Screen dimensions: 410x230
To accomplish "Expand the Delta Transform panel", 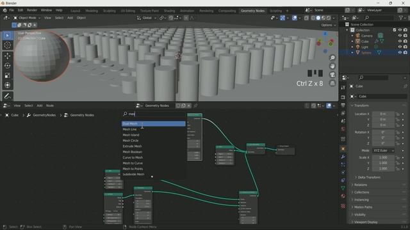I will tap(369, 178).
